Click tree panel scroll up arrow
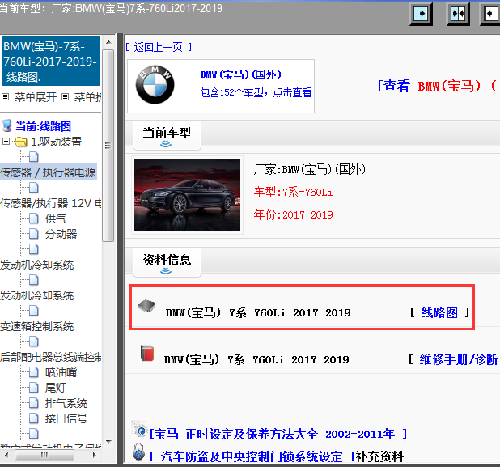500x467 pixels. point(108,42)
